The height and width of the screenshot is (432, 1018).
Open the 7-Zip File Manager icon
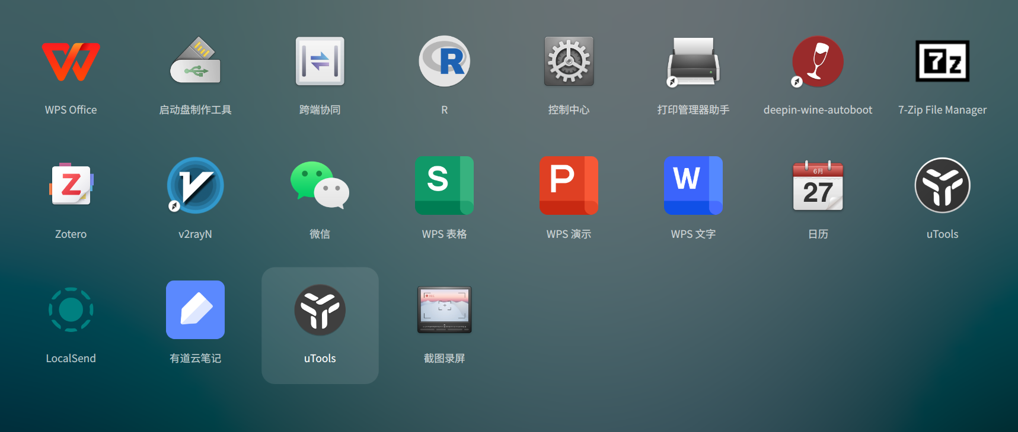coord(943,61)
